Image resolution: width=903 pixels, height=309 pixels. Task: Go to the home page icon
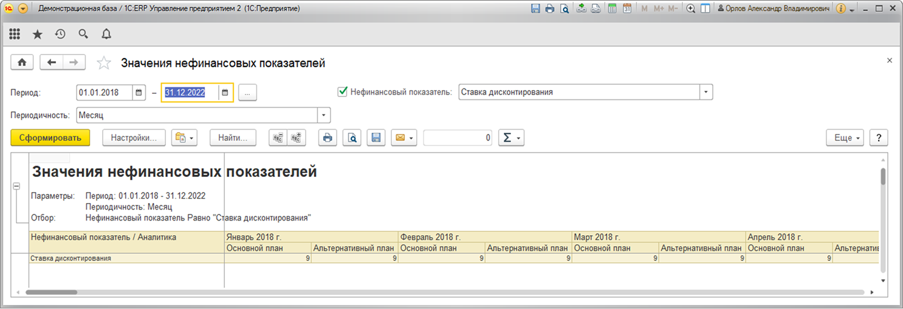pyautogui.click(x=22, y=62)
